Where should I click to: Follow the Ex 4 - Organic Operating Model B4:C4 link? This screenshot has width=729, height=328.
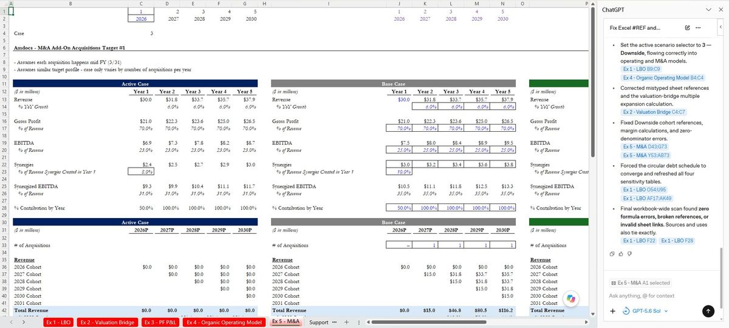click(x=663, y=78)
